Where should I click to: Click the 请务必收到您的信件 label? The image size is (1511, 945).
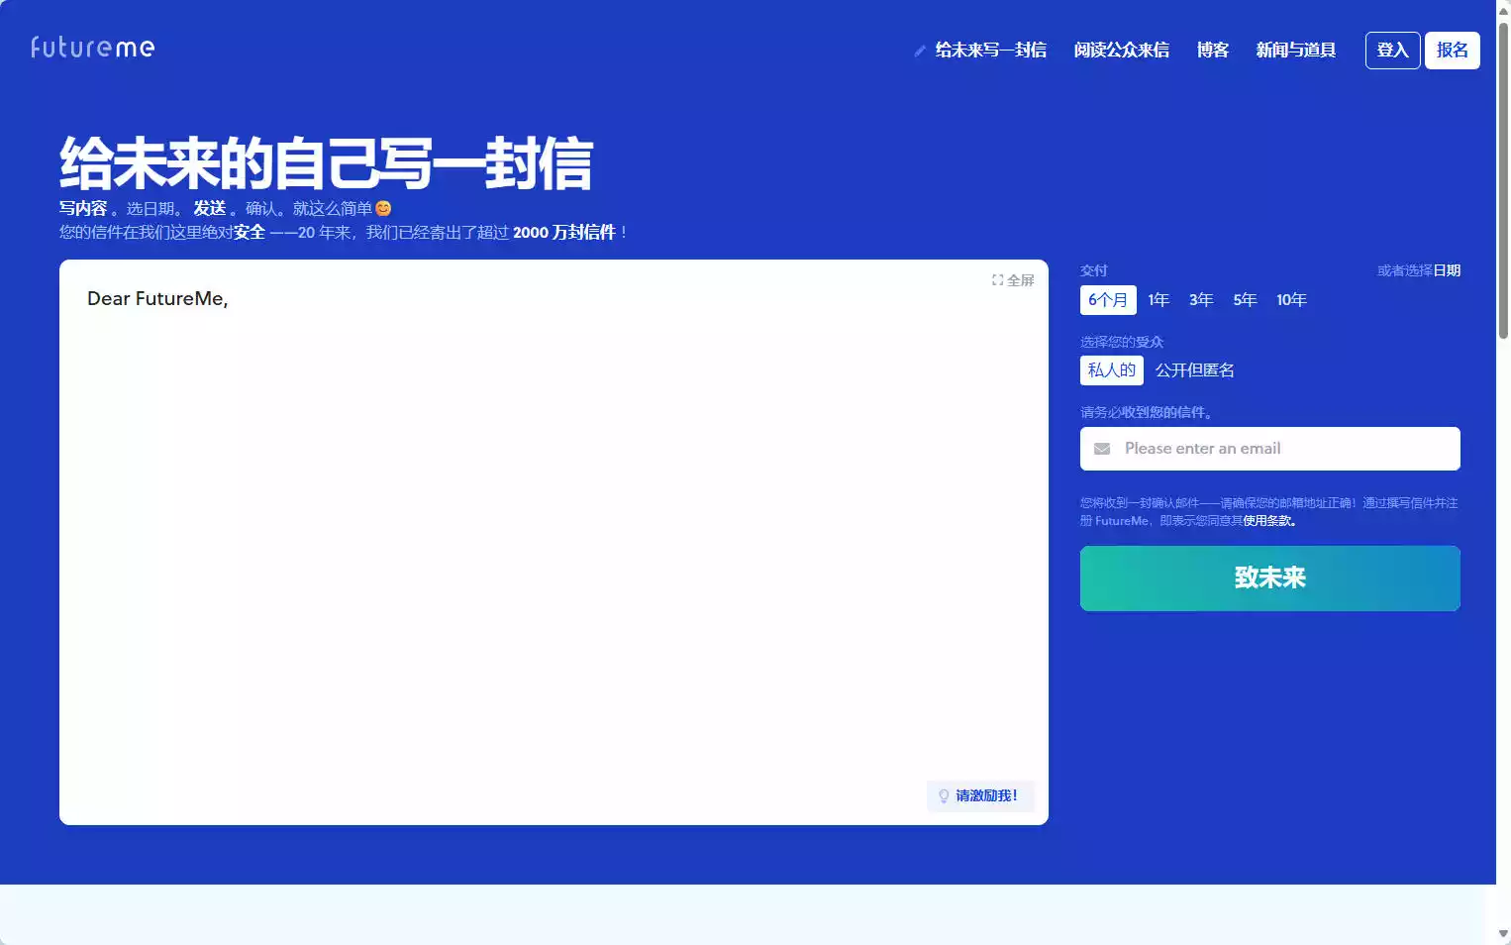click(1147, 412)
